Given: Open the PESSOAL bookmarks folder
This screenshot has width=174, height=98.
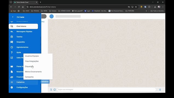Looking at the screenshot, I should pos(35,11).
